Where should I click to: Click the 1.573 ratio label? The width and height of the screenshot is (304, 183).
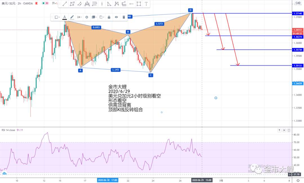click(x=159, y=24)
